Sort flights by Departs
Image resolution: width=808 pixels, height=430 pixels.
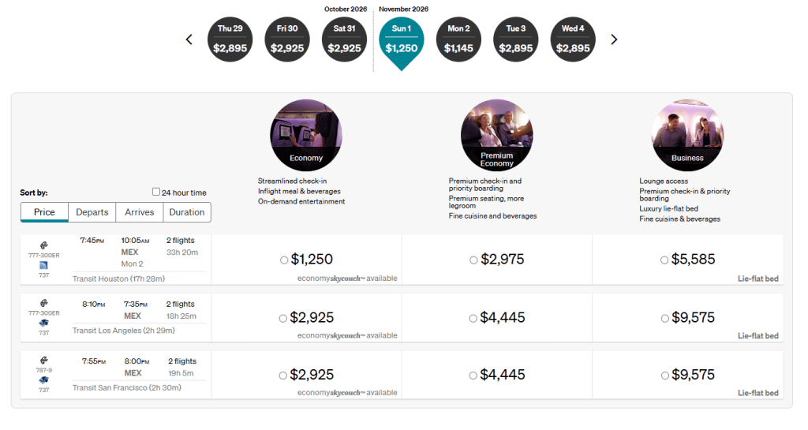pos(92,212)
